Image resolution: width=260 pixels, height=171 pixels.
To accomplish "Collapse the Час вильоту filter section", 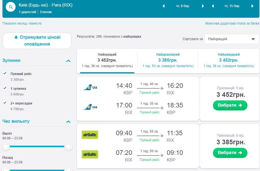I will pyautogui.click(x=68, y=122).
